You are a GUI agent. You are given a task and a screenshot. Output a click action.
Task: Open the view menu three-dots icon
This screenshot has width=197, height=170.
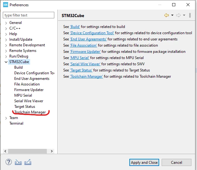(x=190, y=15)
